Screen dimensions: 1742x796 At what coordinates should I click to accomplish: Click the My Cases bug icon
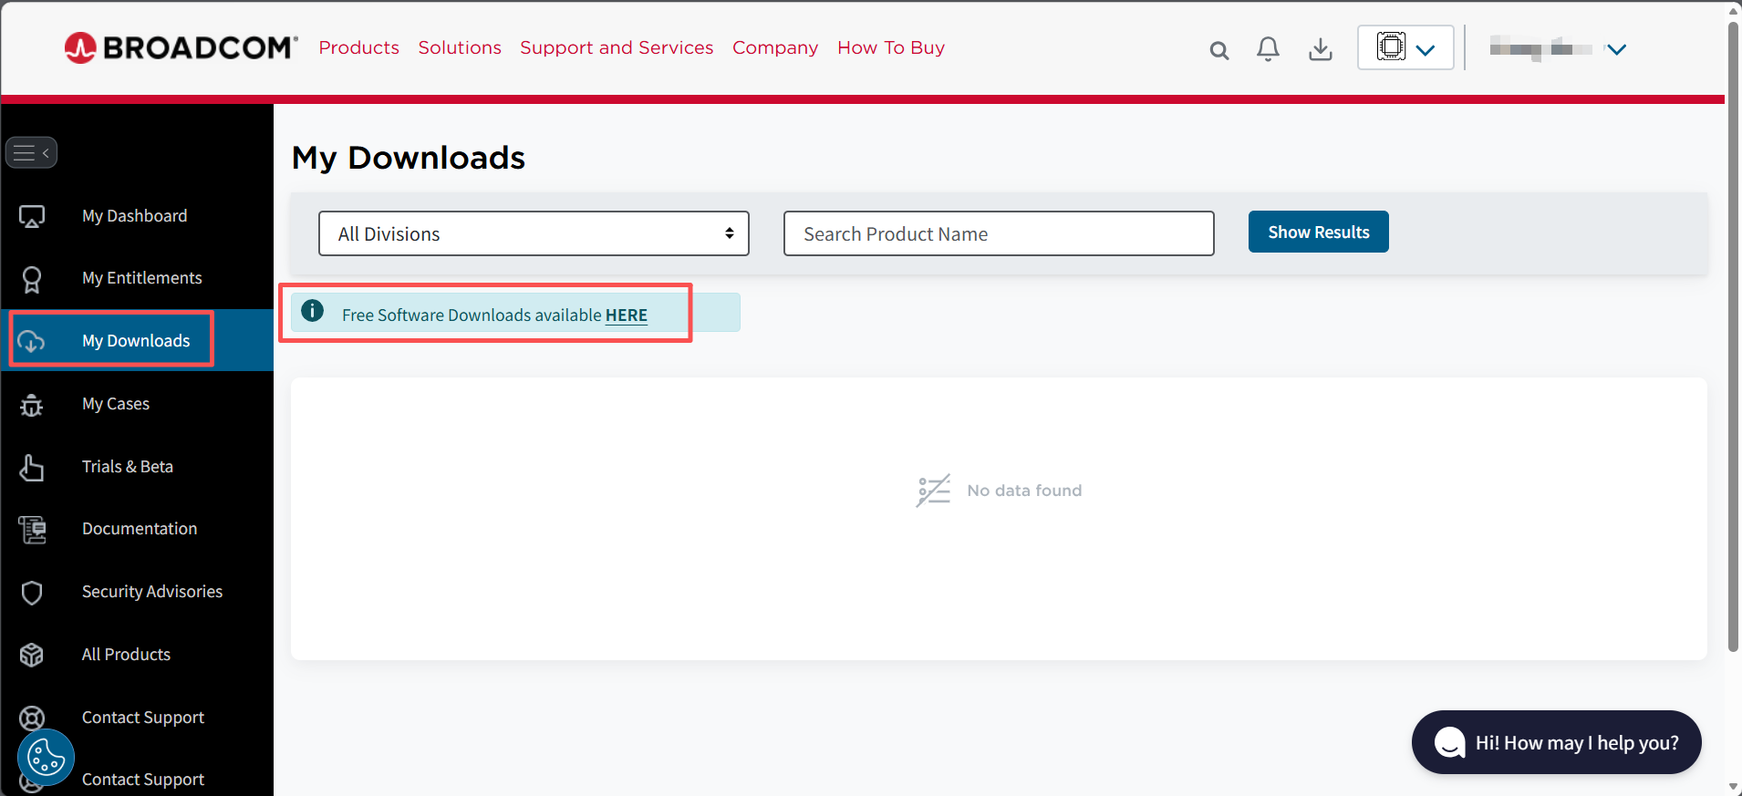click(32, 404)
